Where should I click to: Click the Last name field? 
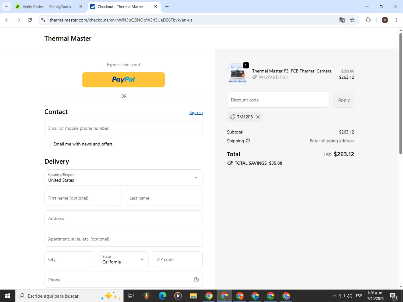(x=164, y=198)
